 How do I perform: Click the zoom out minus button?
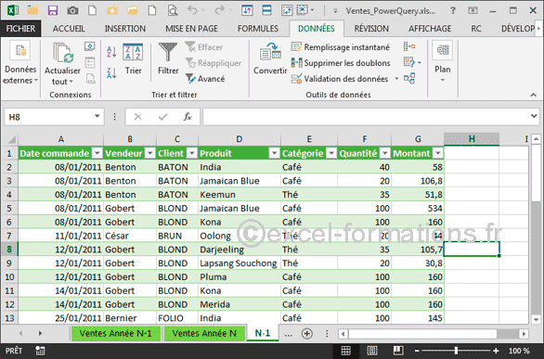pyautogui.click(x=417, y=351)
